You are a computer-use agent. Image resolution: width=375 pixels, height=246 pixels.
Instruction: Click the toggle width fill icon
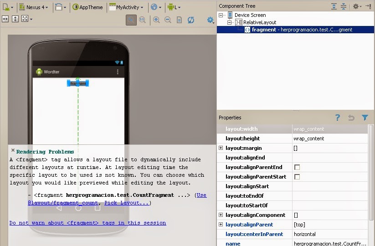(x=5, y=19)
